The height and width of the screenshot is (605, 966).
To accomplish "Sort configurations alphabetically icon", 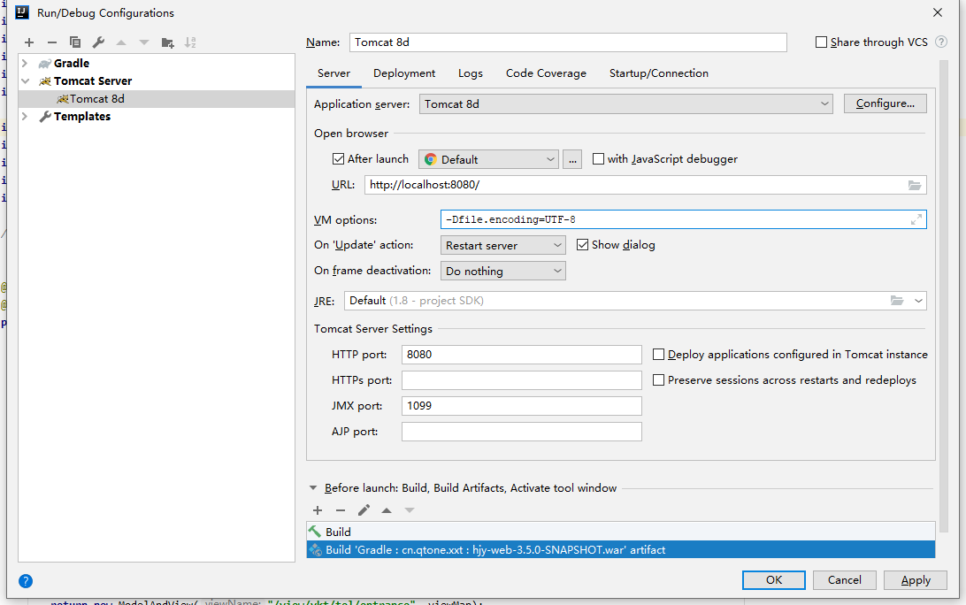I will point(190,42).
